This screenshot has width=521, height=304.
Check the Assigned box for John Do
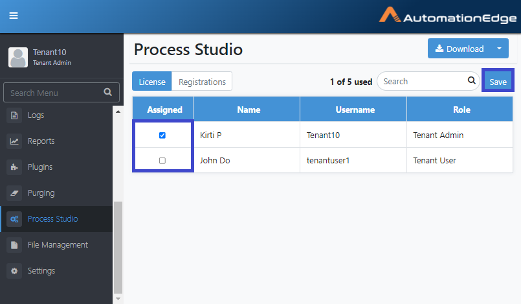point(162,161)
